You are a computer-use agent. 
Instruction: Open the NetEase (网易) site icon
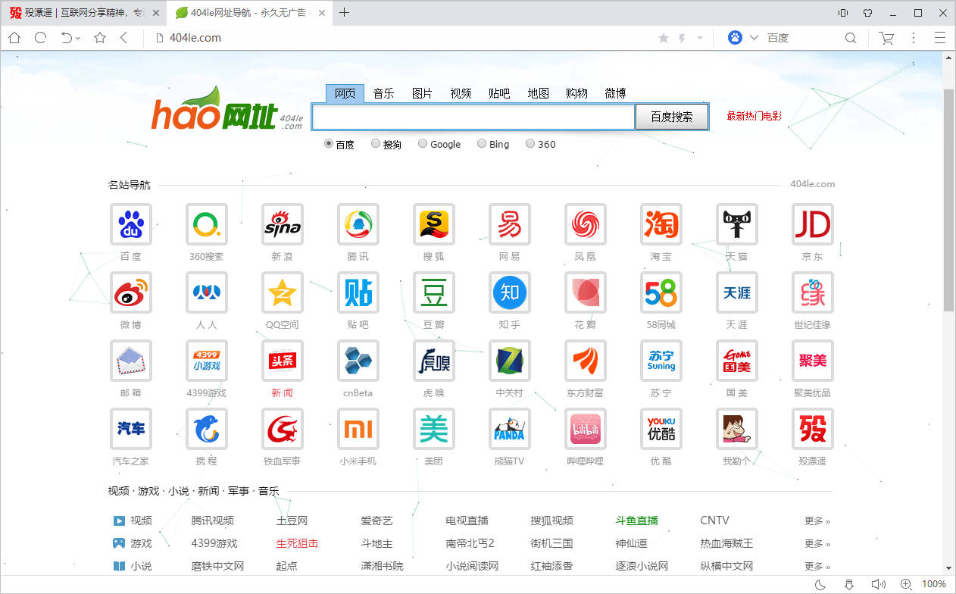coord(510,224)
